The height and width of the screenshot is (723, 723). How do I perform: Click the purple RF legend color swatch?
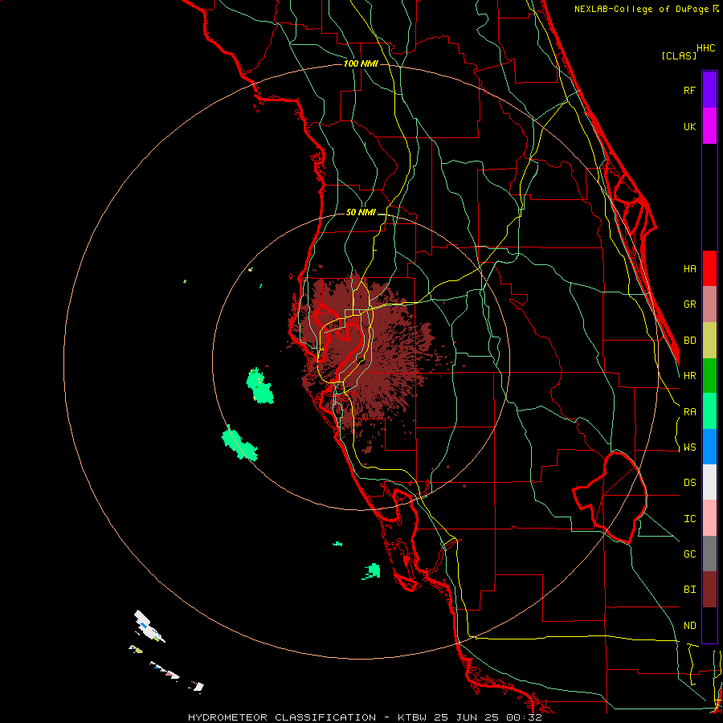click(709, 90)
